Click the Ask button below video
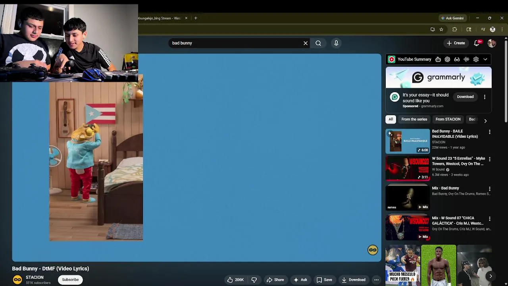The width and height of the screenshot is (508, 286). coord(300,280)
